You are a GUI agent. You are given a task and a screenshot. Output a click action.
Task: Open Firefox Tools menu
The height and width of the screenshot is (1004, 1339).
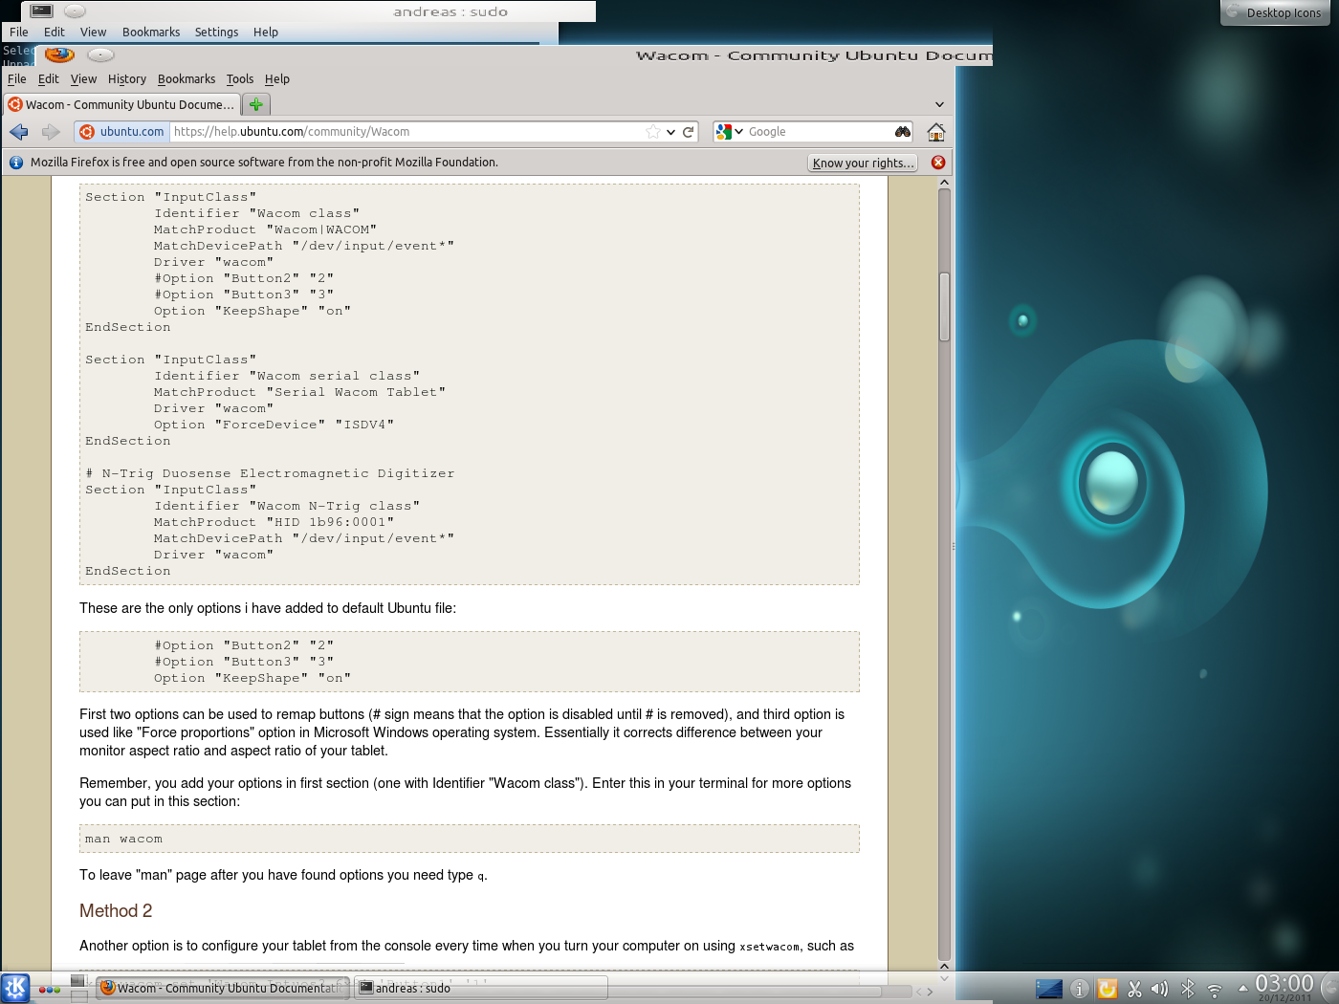(240, 79)
